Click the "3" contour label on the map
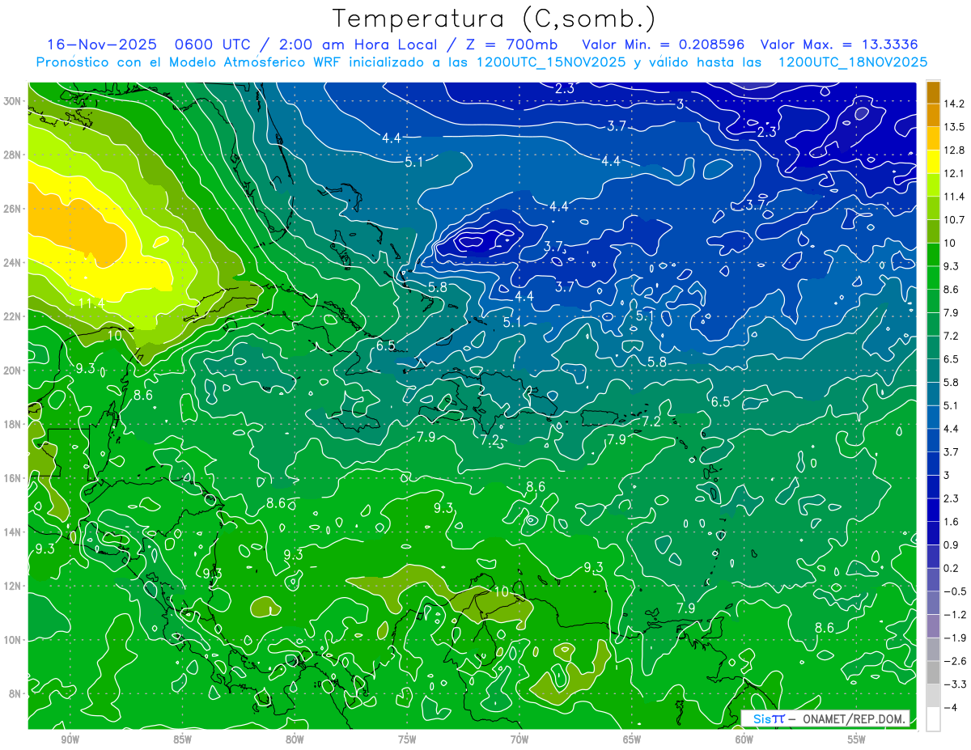 (681, 104)
